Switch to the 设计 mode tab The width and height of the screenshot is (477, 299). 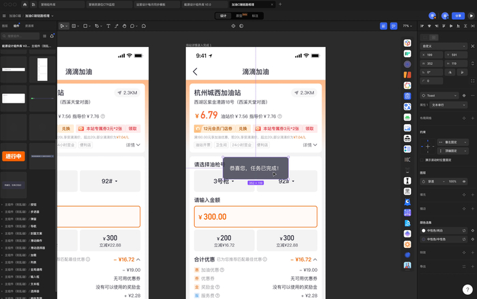coord(224,15)
